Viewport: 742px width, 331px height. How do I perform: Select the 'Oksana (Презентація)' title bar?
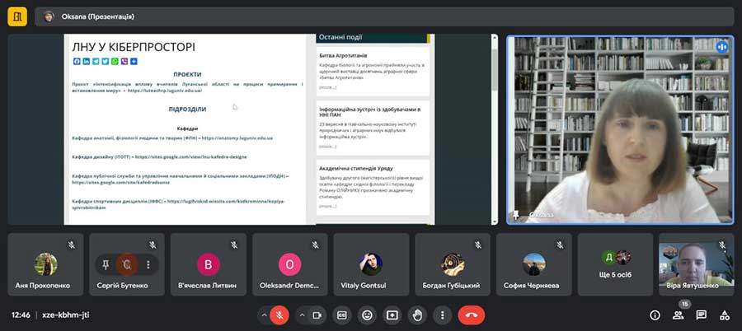pos(384,16)
